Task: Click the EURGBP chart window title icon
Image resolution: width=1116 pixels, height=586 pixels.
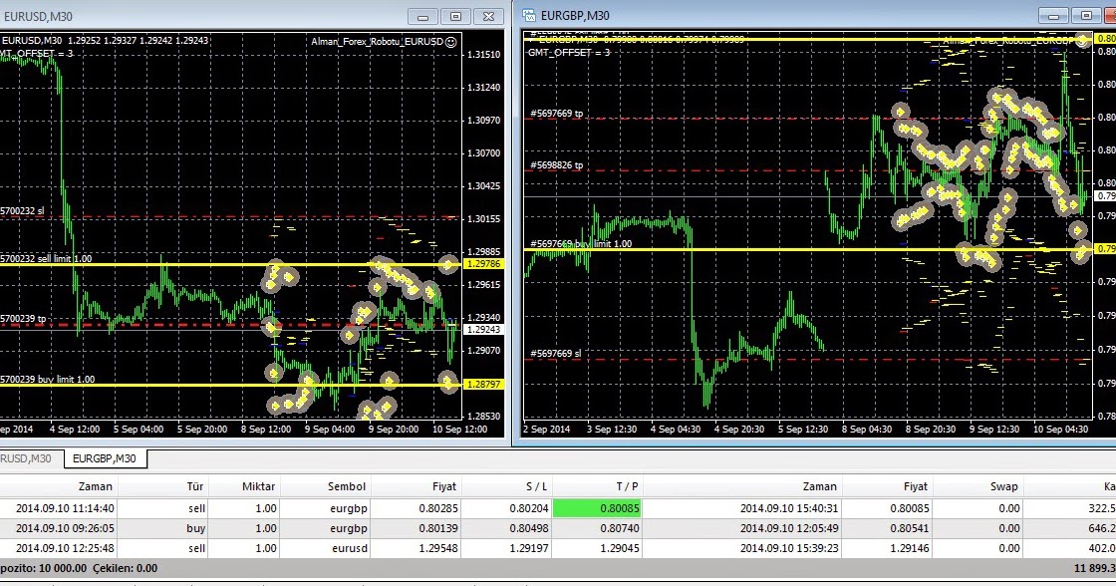Action: [529, 15]
